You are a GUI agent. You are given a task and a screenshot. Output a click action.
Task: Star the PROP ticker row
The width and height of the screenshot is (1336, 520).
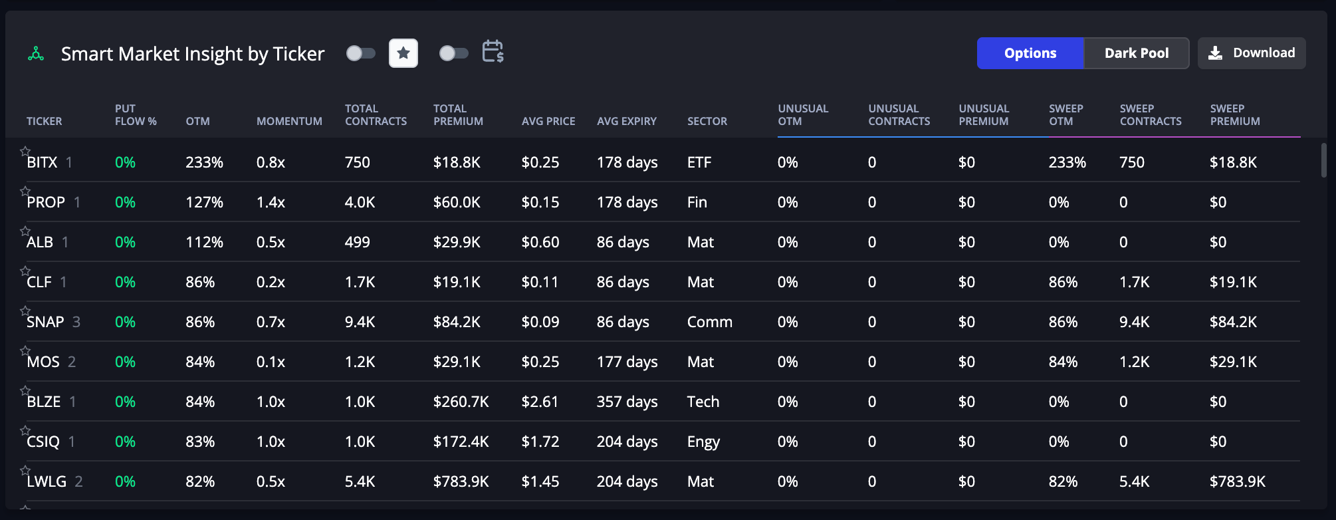pyautogui.click(x=25, y=192)
